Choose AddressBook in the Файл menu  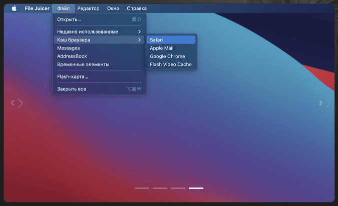point(99,56)
